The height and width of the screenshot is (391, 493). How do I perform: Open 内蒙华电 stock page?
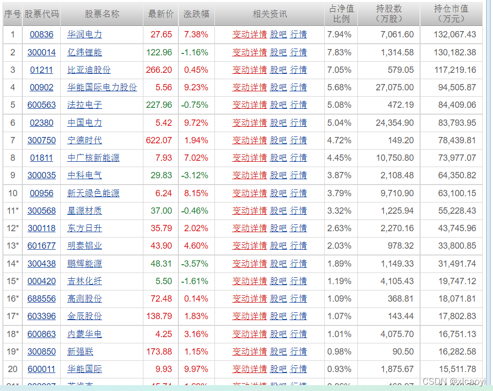(85, 334)
